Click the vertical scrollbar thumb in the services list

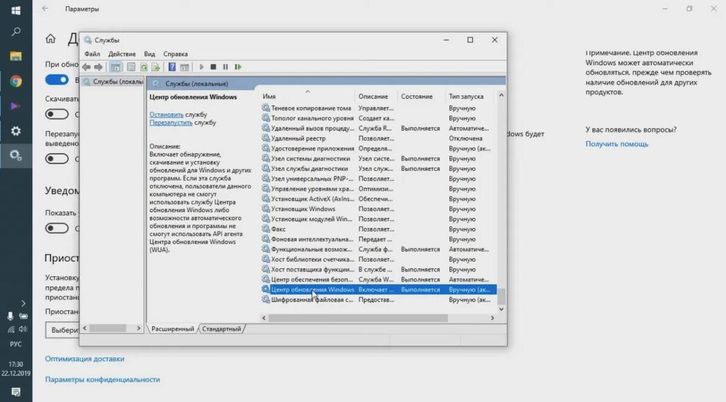pyautogui.click(x=500, y=296)
